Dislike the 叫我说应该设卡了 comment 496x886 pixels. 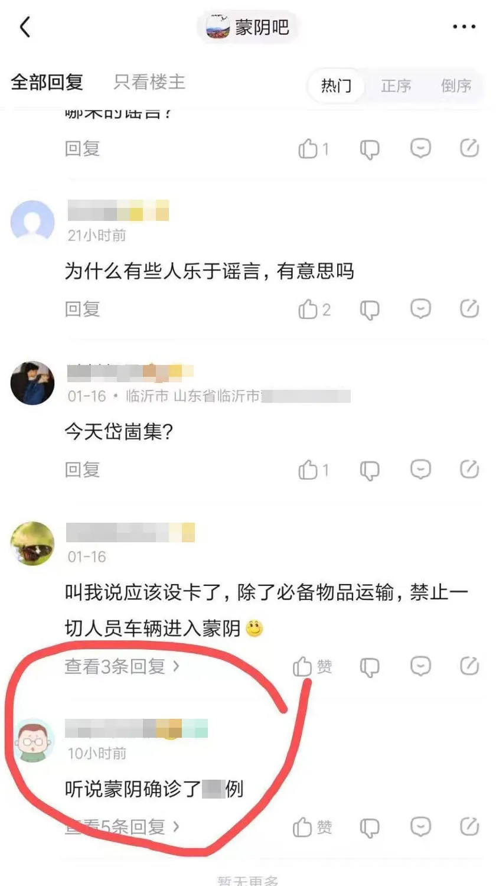[369, 667]
